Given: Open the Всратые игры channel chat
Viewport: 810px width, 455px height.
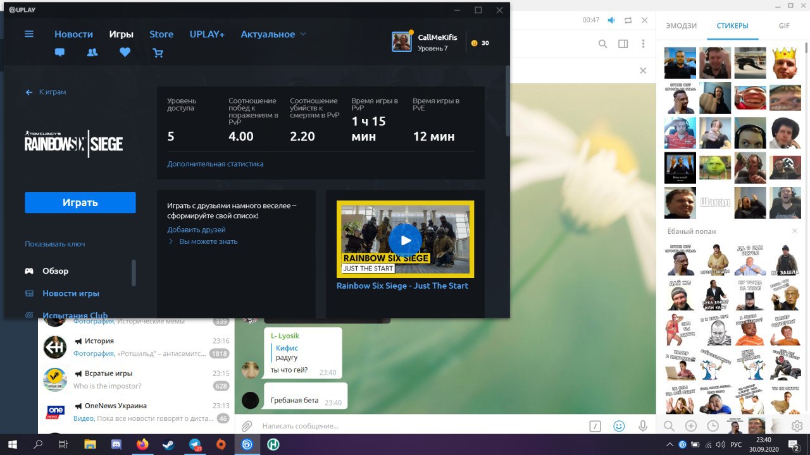Looking at the screenshot, I should tap(136, 380).
